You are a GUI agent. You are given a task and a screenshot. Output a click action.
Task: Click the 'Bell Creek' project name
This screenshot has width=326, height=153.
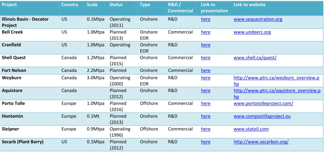[12, 32]
